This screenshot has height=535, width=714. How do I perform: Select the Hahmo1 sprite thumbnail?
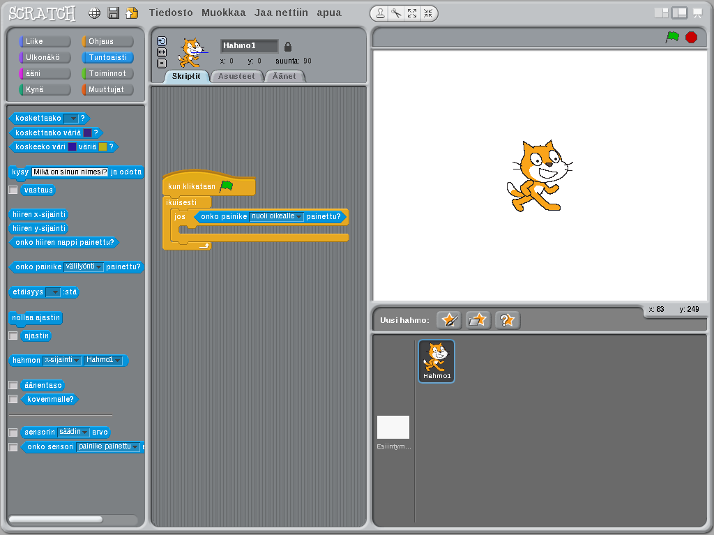click(436, 361)
